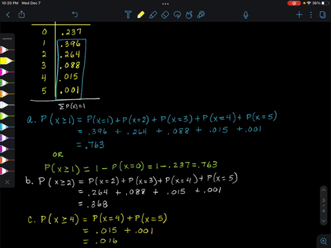Open the plus insert menu
The image size is (331, 248).
[299, 15]
